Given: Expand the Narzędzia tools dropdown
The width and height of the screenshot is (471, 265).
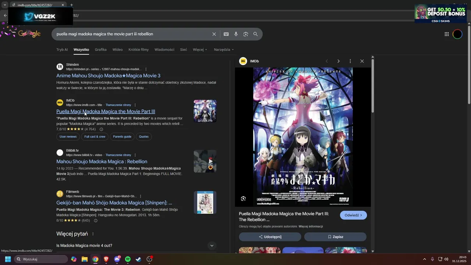Looking at the screenshot, I should click(224, 50).
